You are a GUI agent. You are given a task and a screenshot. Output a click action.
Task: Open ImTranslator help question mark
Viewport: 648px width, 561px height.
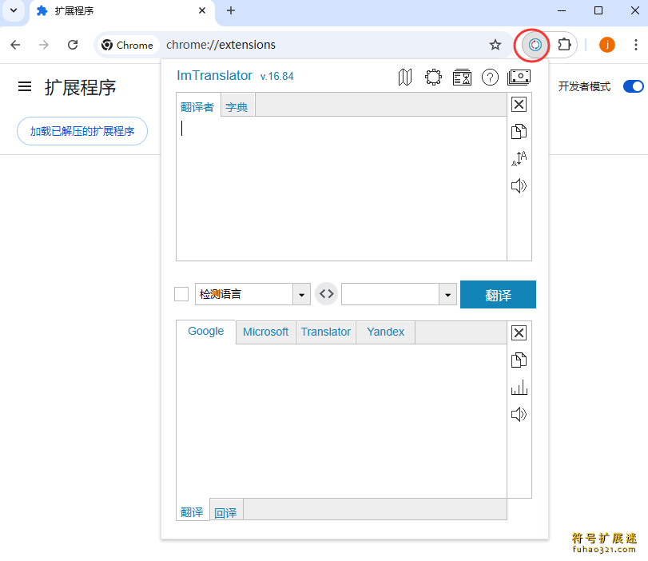(x=490, y=78)
